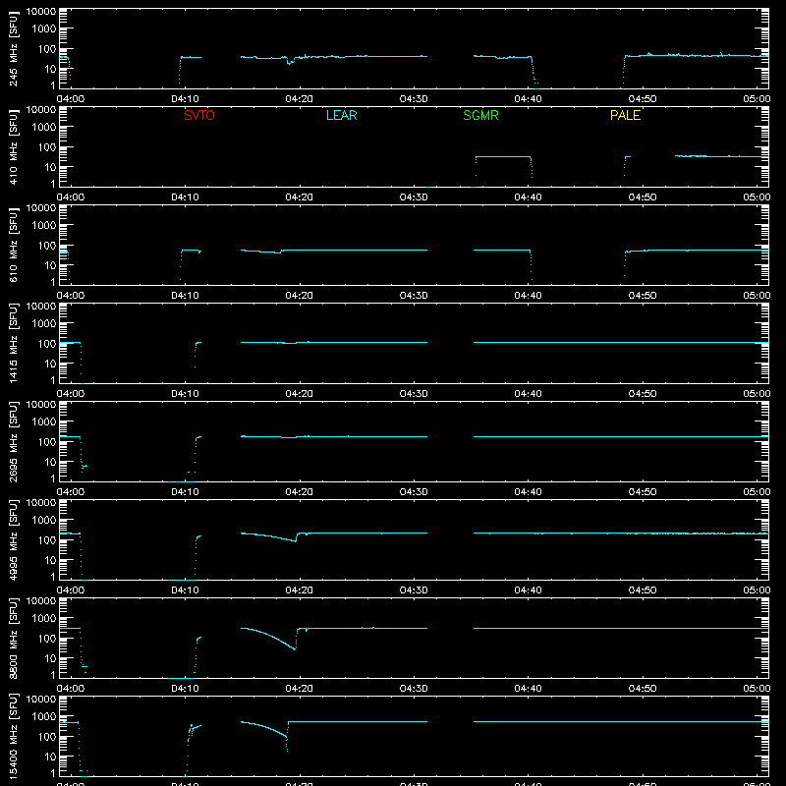
Task: Click the 04:30 tick label under 410 MHz plot
Action: click(414, 197)
